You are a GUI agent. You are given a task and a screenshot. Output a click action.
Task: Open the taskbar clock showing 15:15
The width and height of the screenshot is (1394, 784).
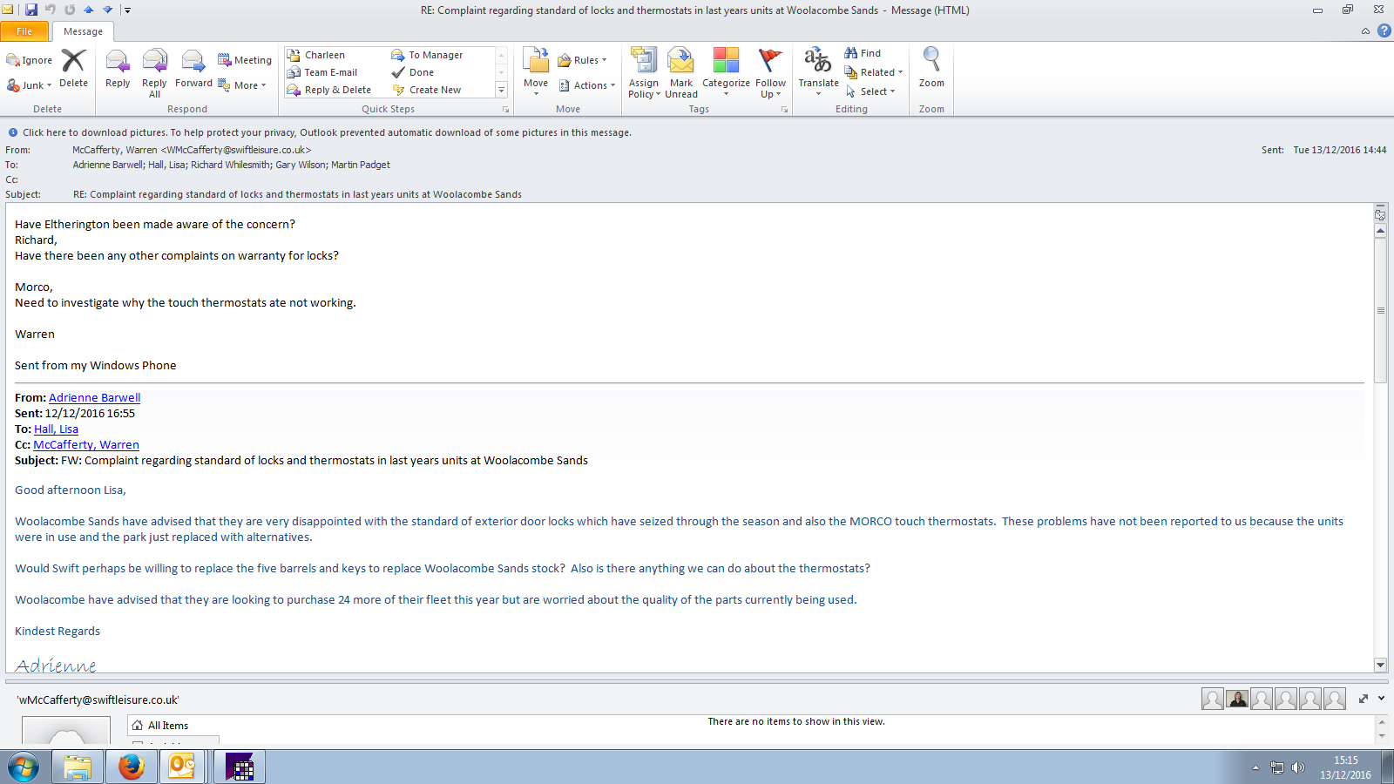pos(1345,767)
